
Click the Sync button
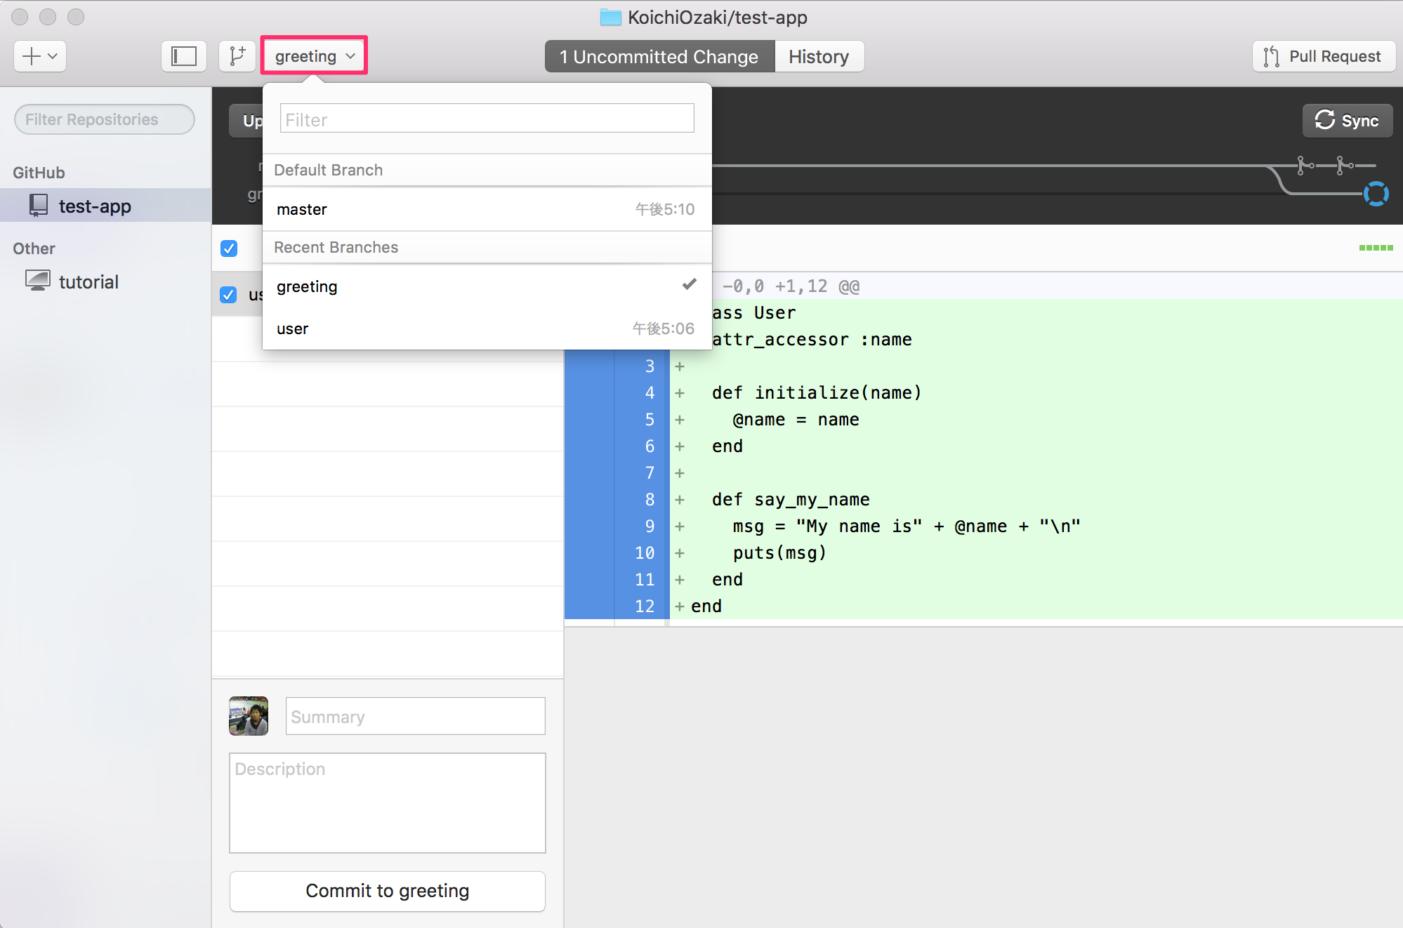pos(1347,121)
